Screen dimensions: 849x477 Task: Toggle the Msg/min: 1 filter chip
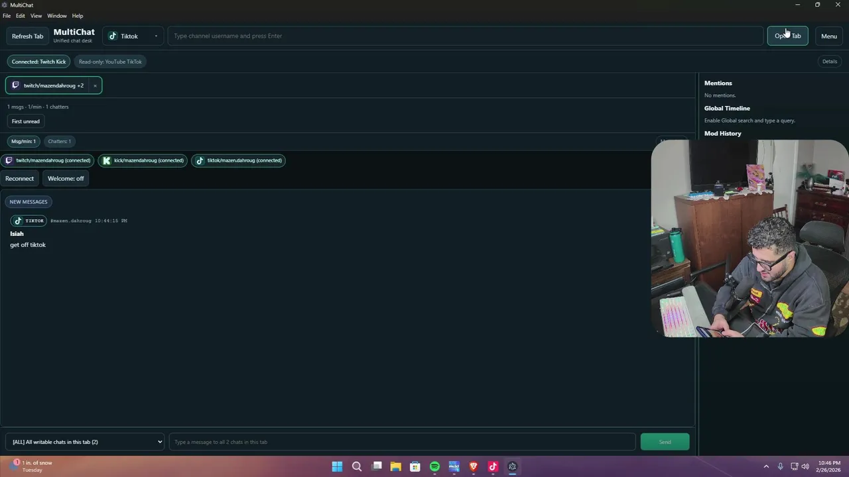coord(23,141)
